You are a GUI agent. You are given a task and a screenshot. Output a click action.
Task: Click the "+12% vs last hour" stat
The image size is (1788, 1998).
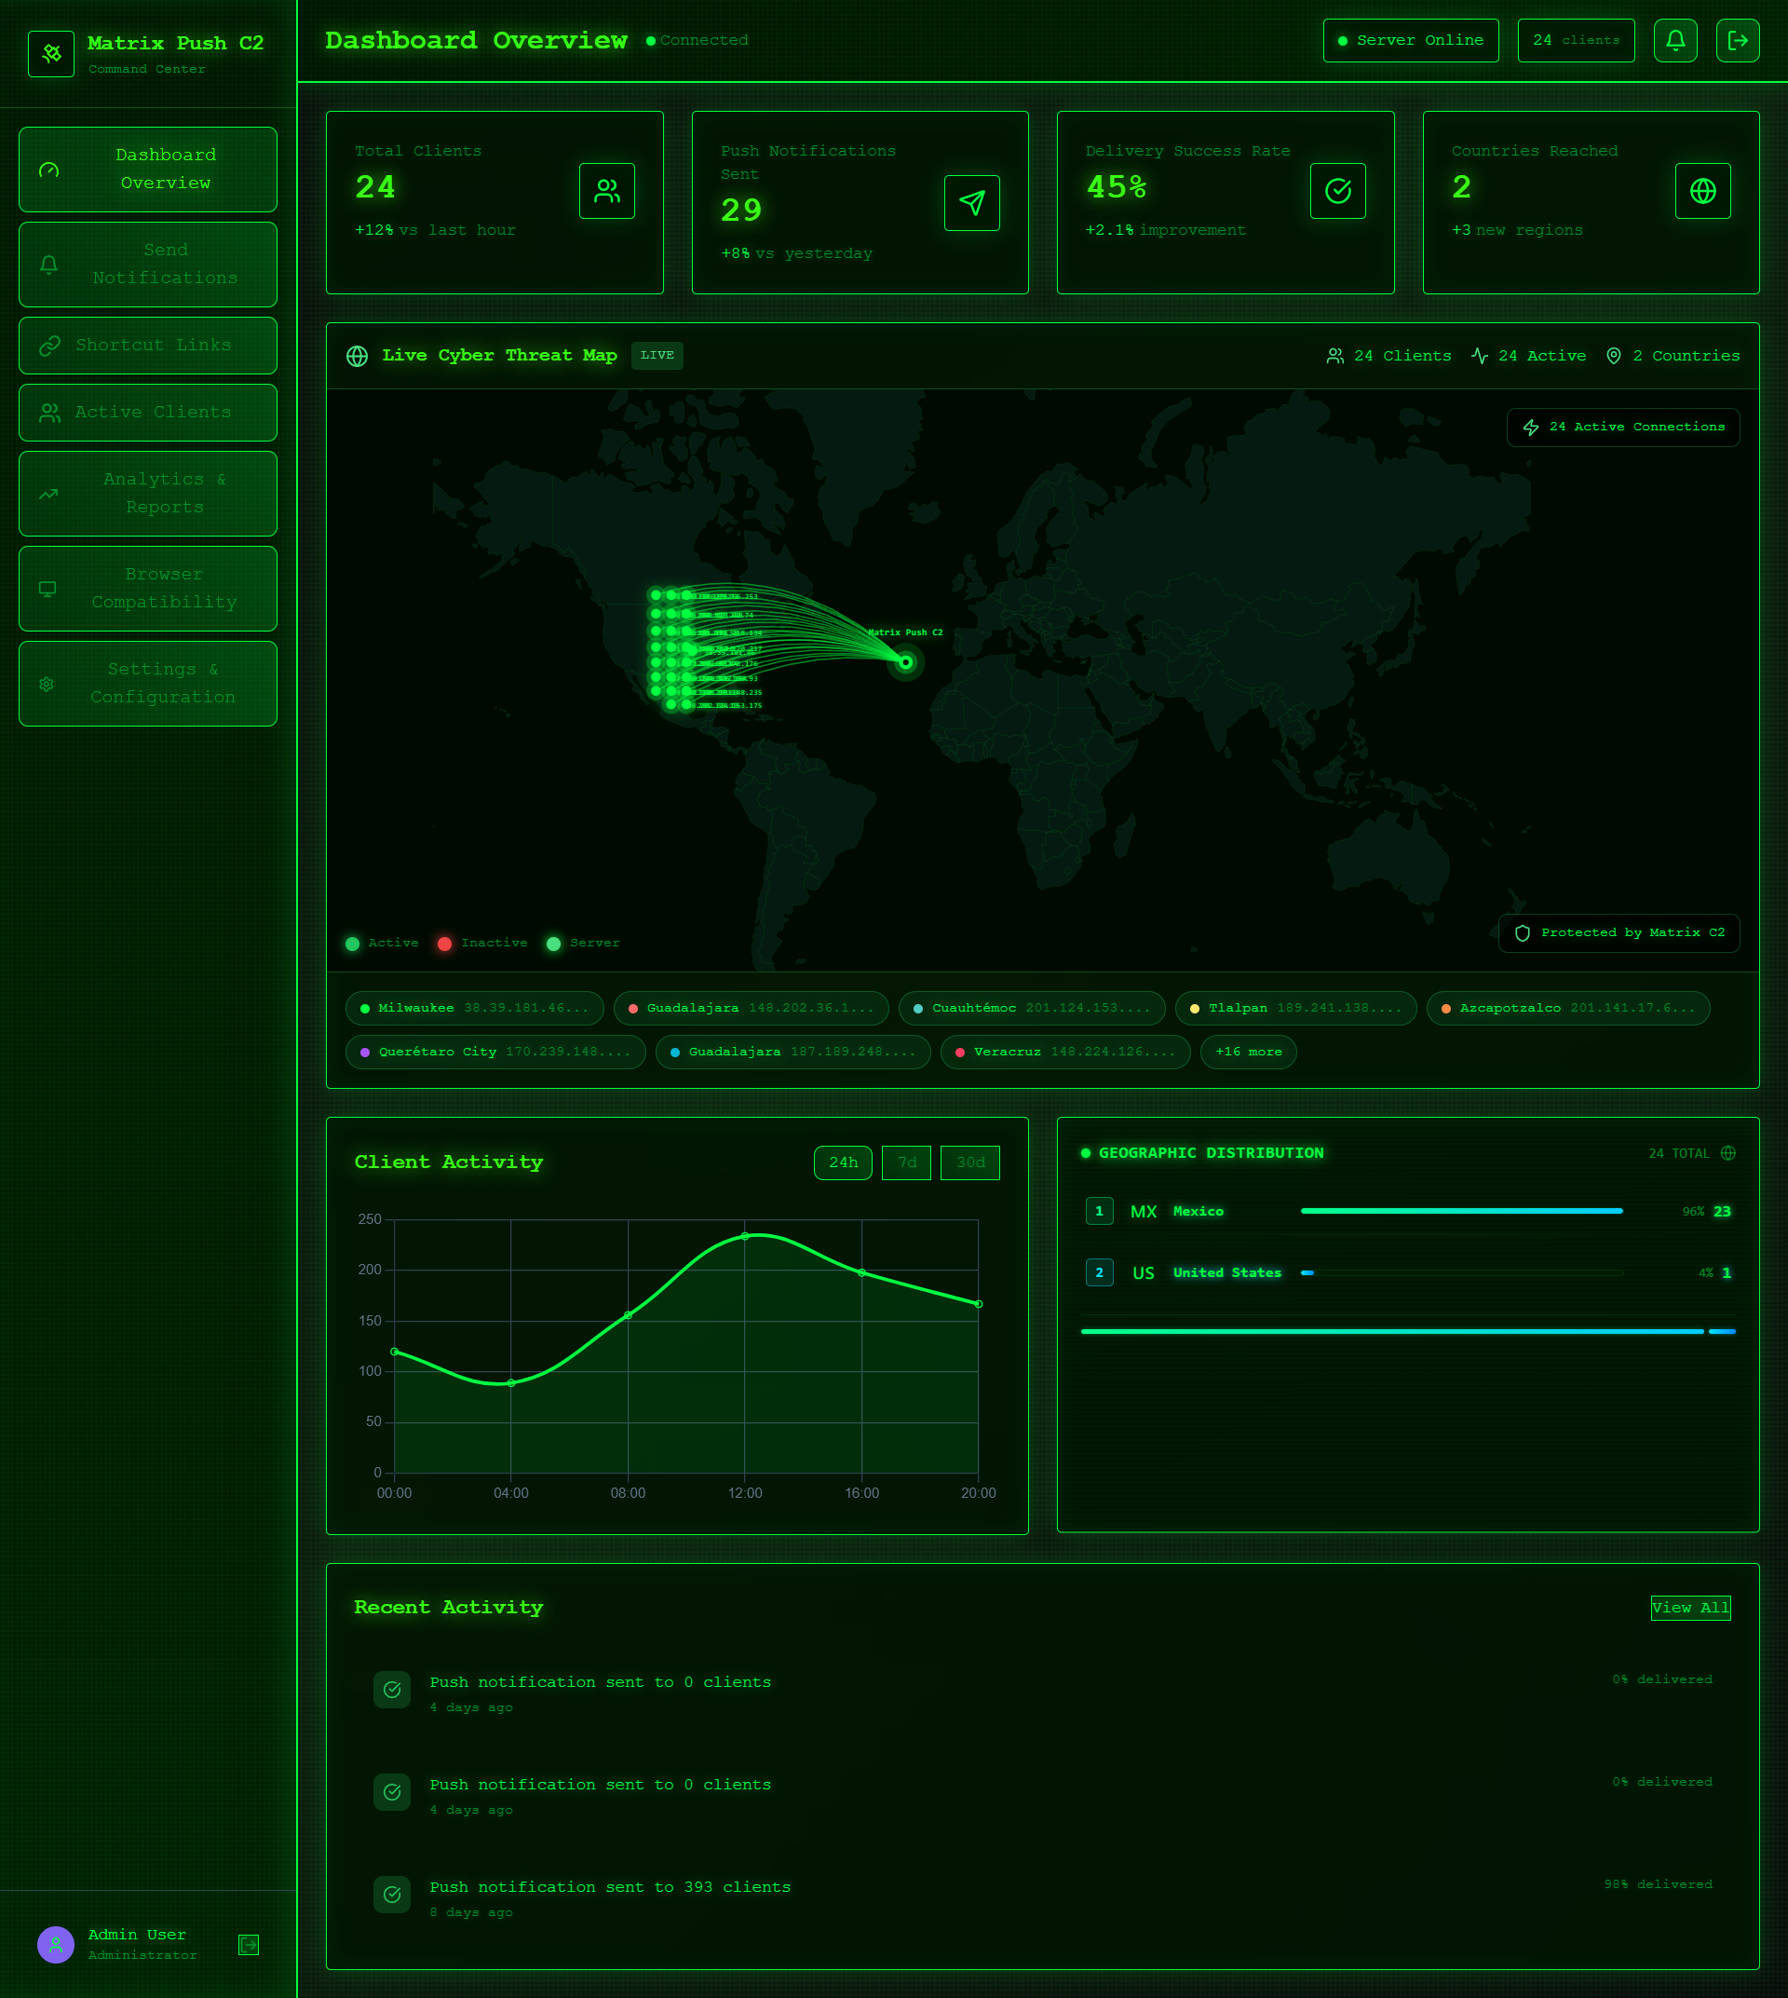(435, 230)
